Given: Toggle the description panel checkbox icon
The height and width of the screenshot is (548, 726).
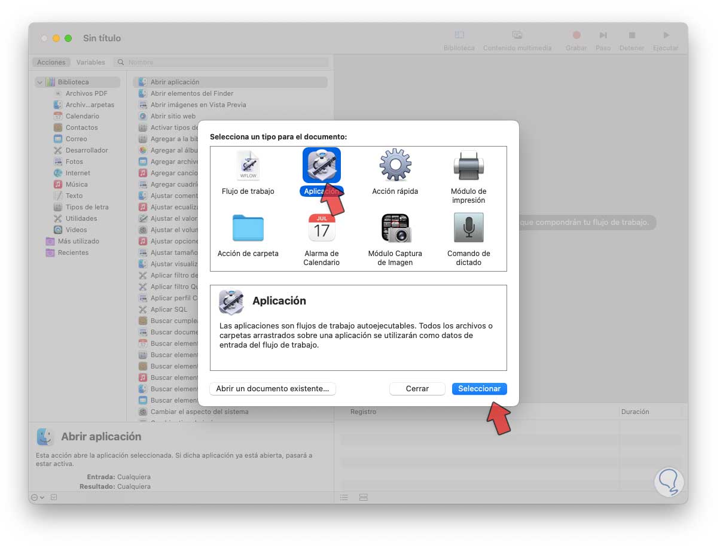Looking at the screenshot, I should [x=54, y=498].
